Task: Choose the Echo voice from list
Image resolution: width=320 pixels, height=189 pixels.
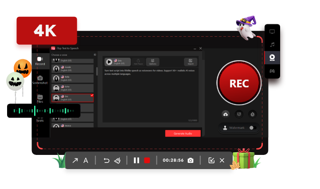Action: click(x=73, y=88)
